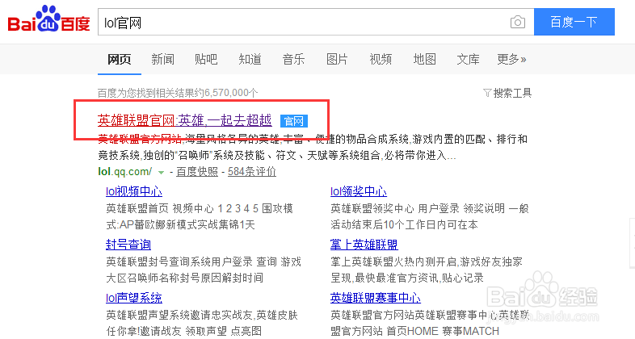
Task: Open the 贴吧 tab
Action: click(x=206, y=60)
